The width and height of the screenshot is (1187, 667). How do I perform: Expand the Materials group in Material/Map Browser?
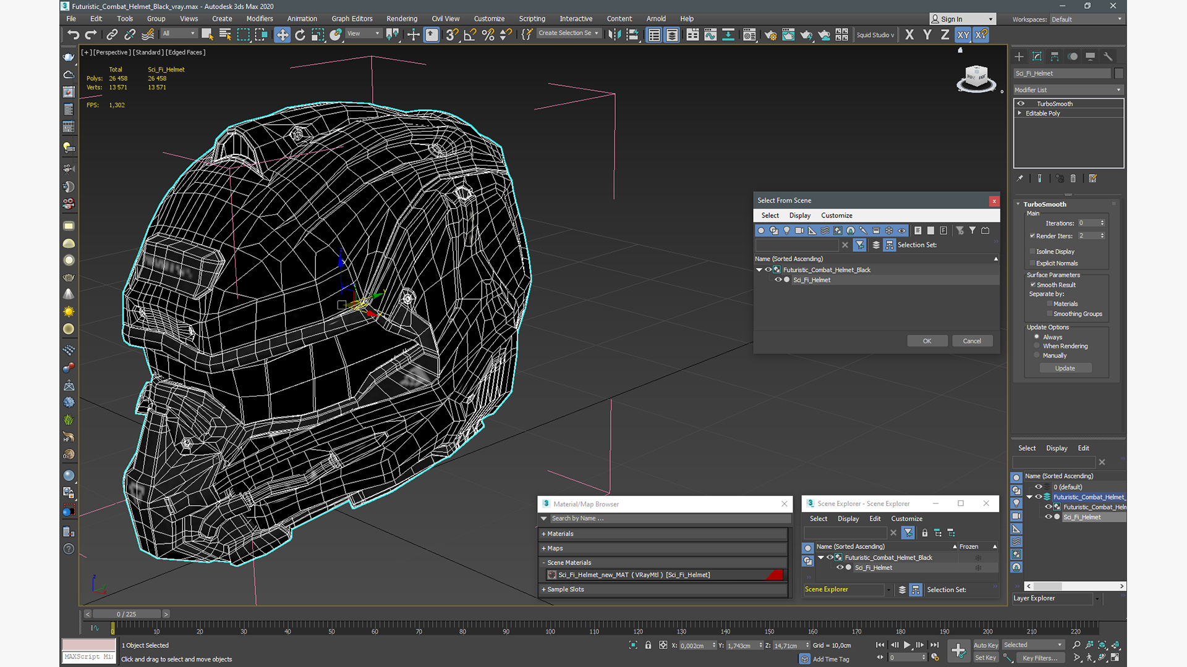tap(663, 534)
